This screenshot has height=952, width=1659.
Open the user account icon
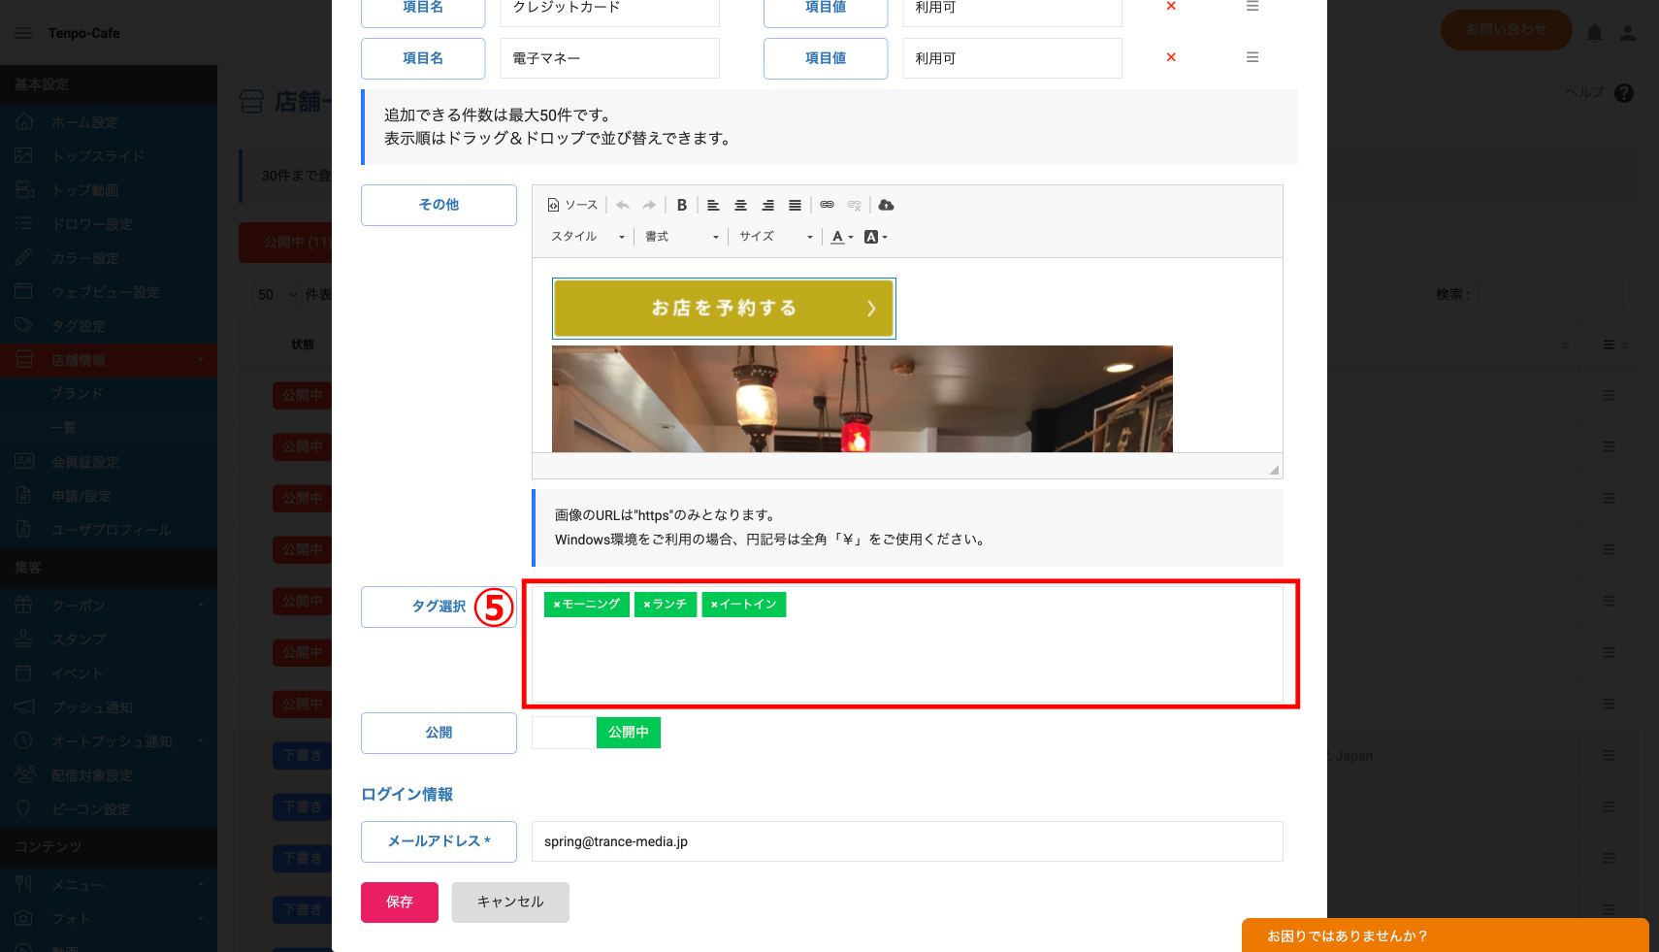(x=1628, y=33)
